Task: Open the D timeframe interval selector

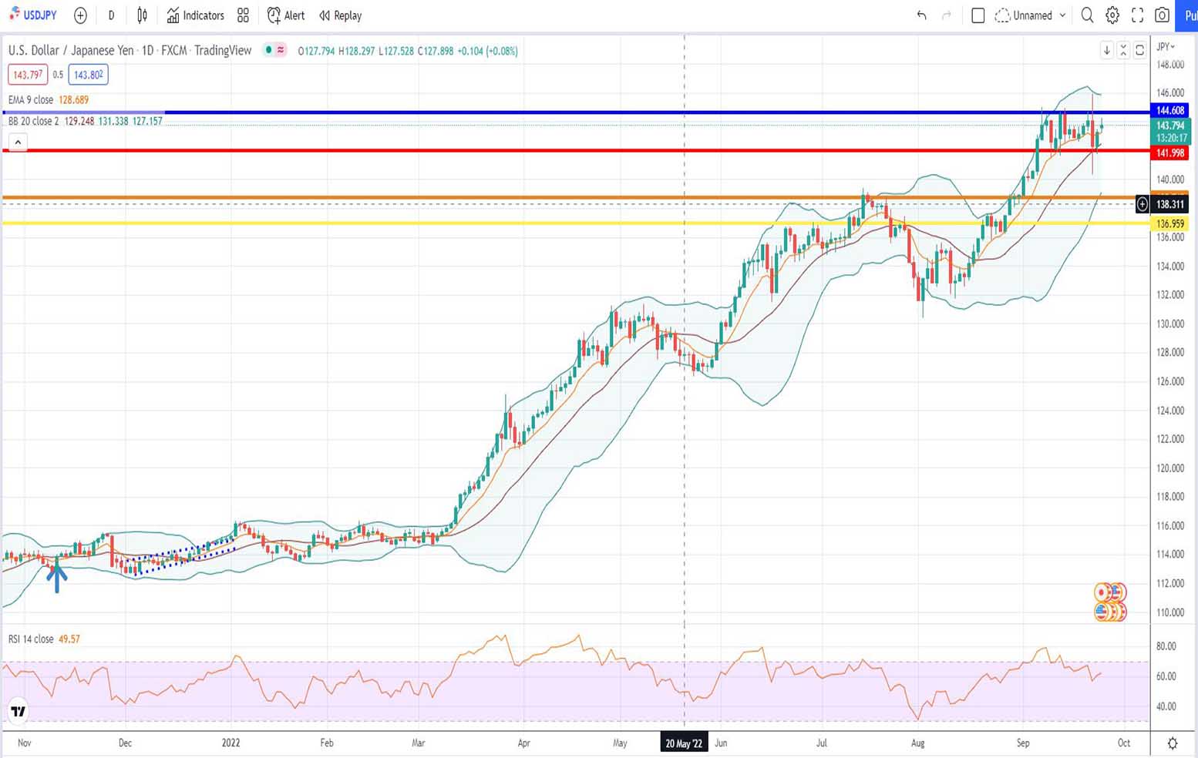Action: tap(111, 15)
